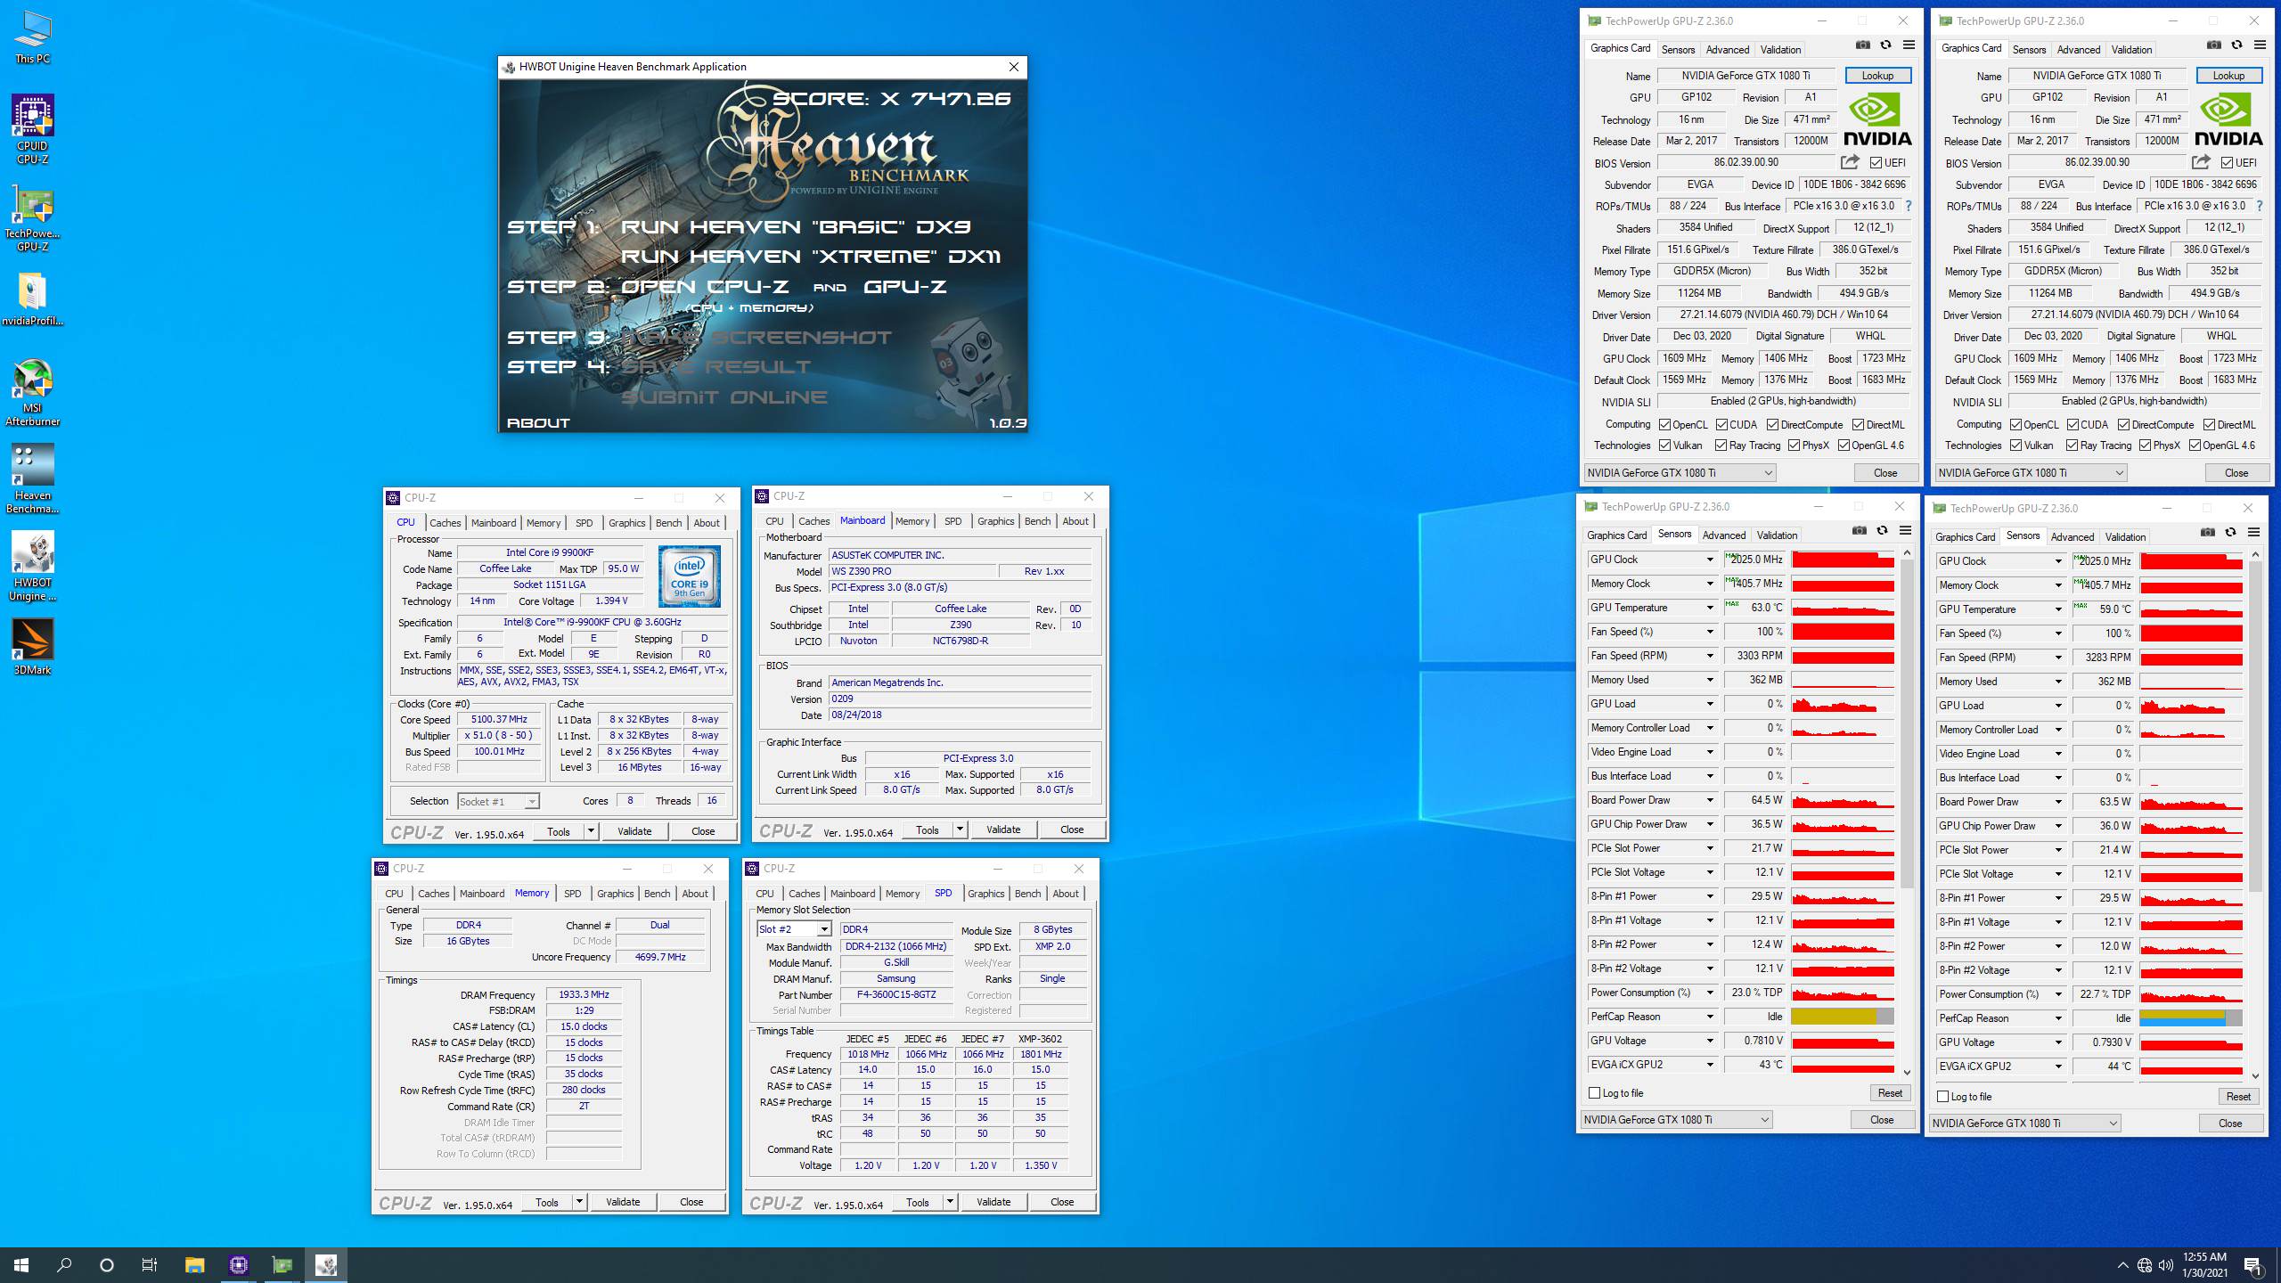Click Close button in CPU-Z Memory window
This screenshot has width=2281, height=1283.
tap(691, 1202)
